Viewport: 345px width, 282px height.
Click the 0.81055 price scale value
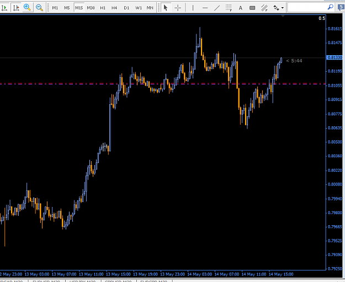coord(335,86)
